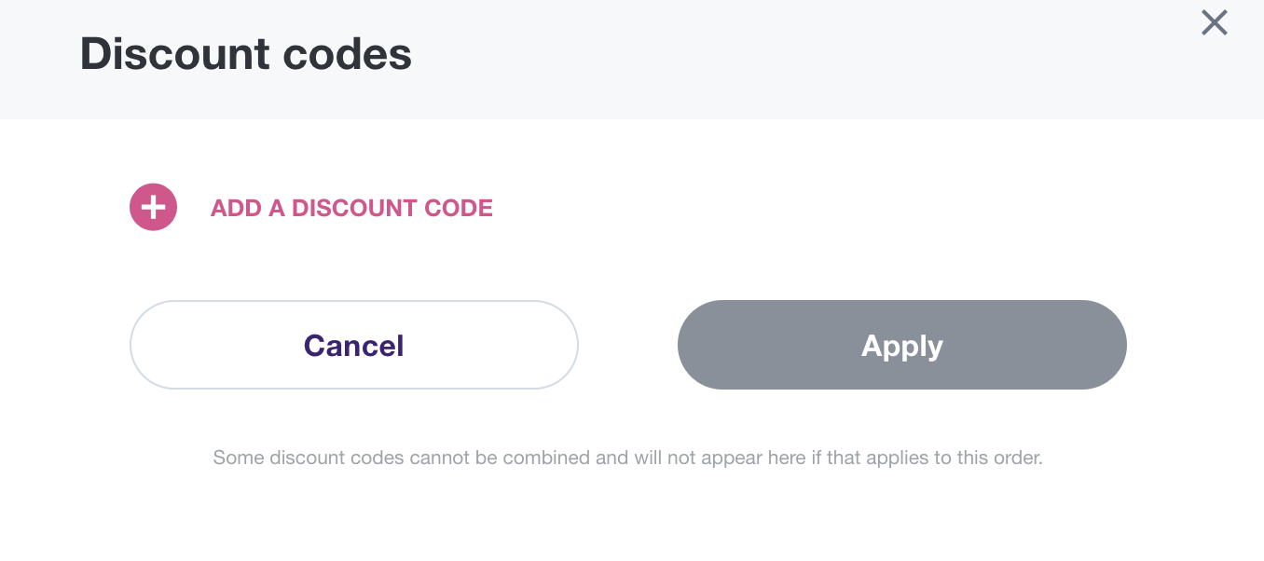
Task: Click the note about combining discount codes
Action: [627, 458]
